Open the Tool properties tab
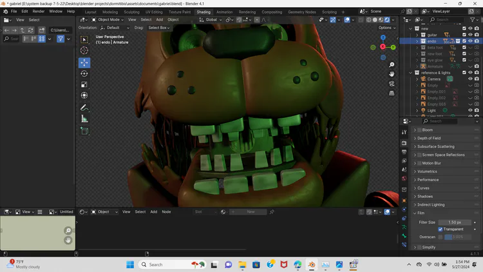The image size is (483, 272). 404,132
